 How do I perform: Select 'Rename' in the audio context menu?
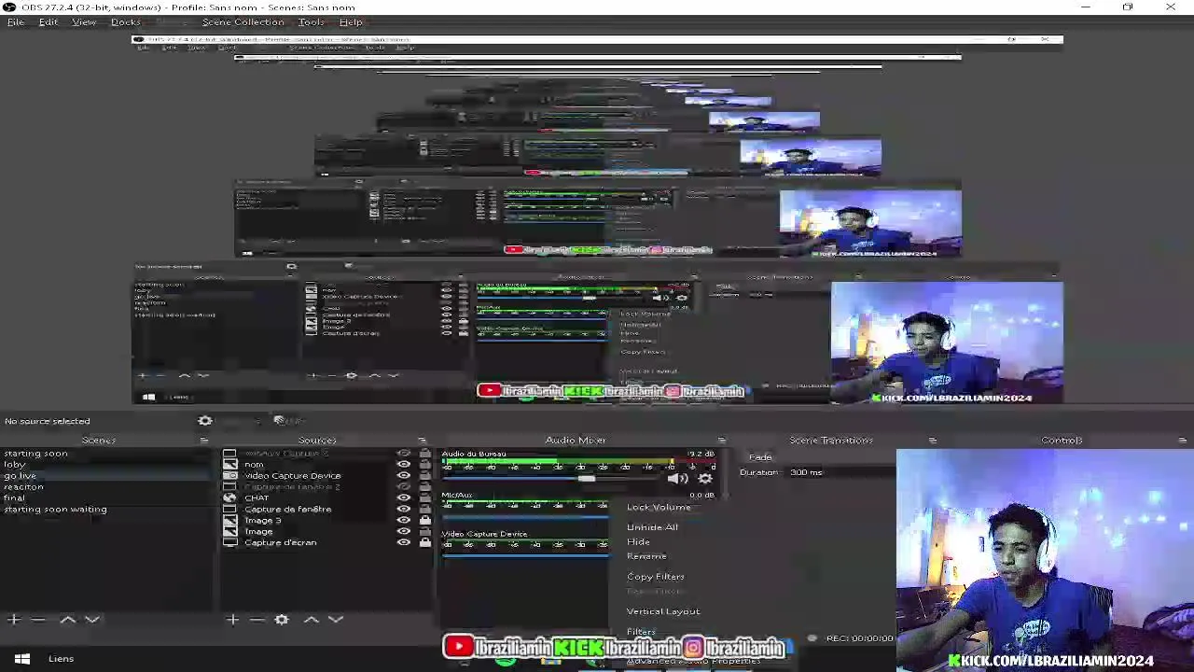(x=646, y=556)
